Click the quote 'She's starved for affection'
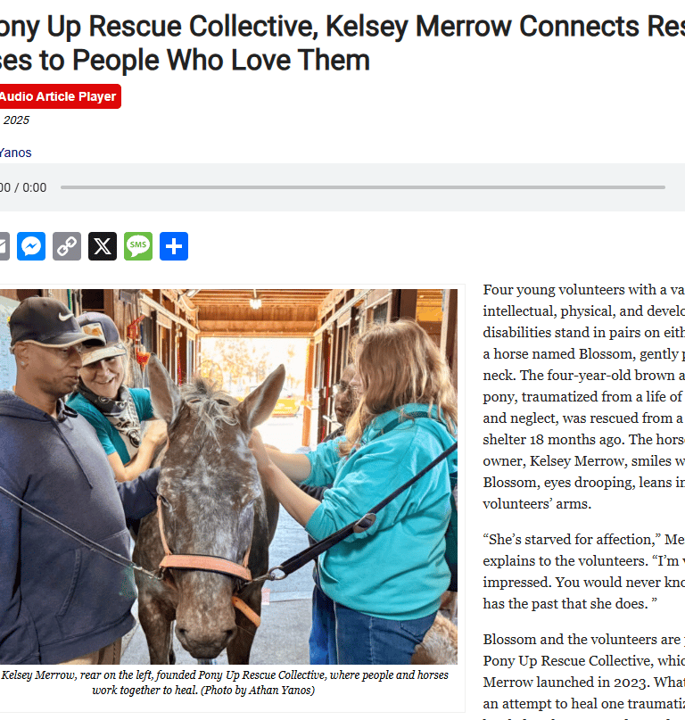685x720 pixels. (572, 539)
